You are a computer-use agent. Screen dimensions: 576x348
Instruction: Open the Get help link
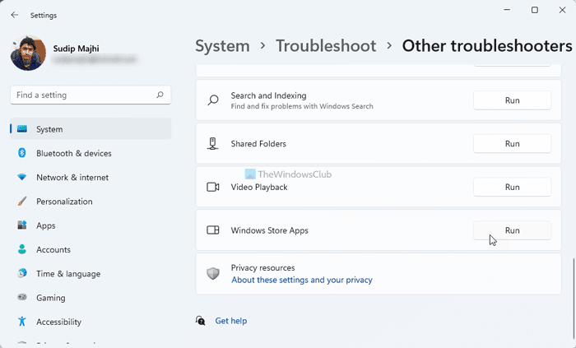pyautogui.click(x=230, y=321)
